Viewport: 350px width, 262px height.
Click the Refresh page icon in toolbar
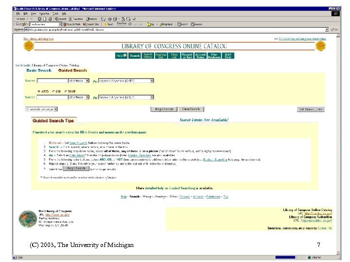(45, 19)
